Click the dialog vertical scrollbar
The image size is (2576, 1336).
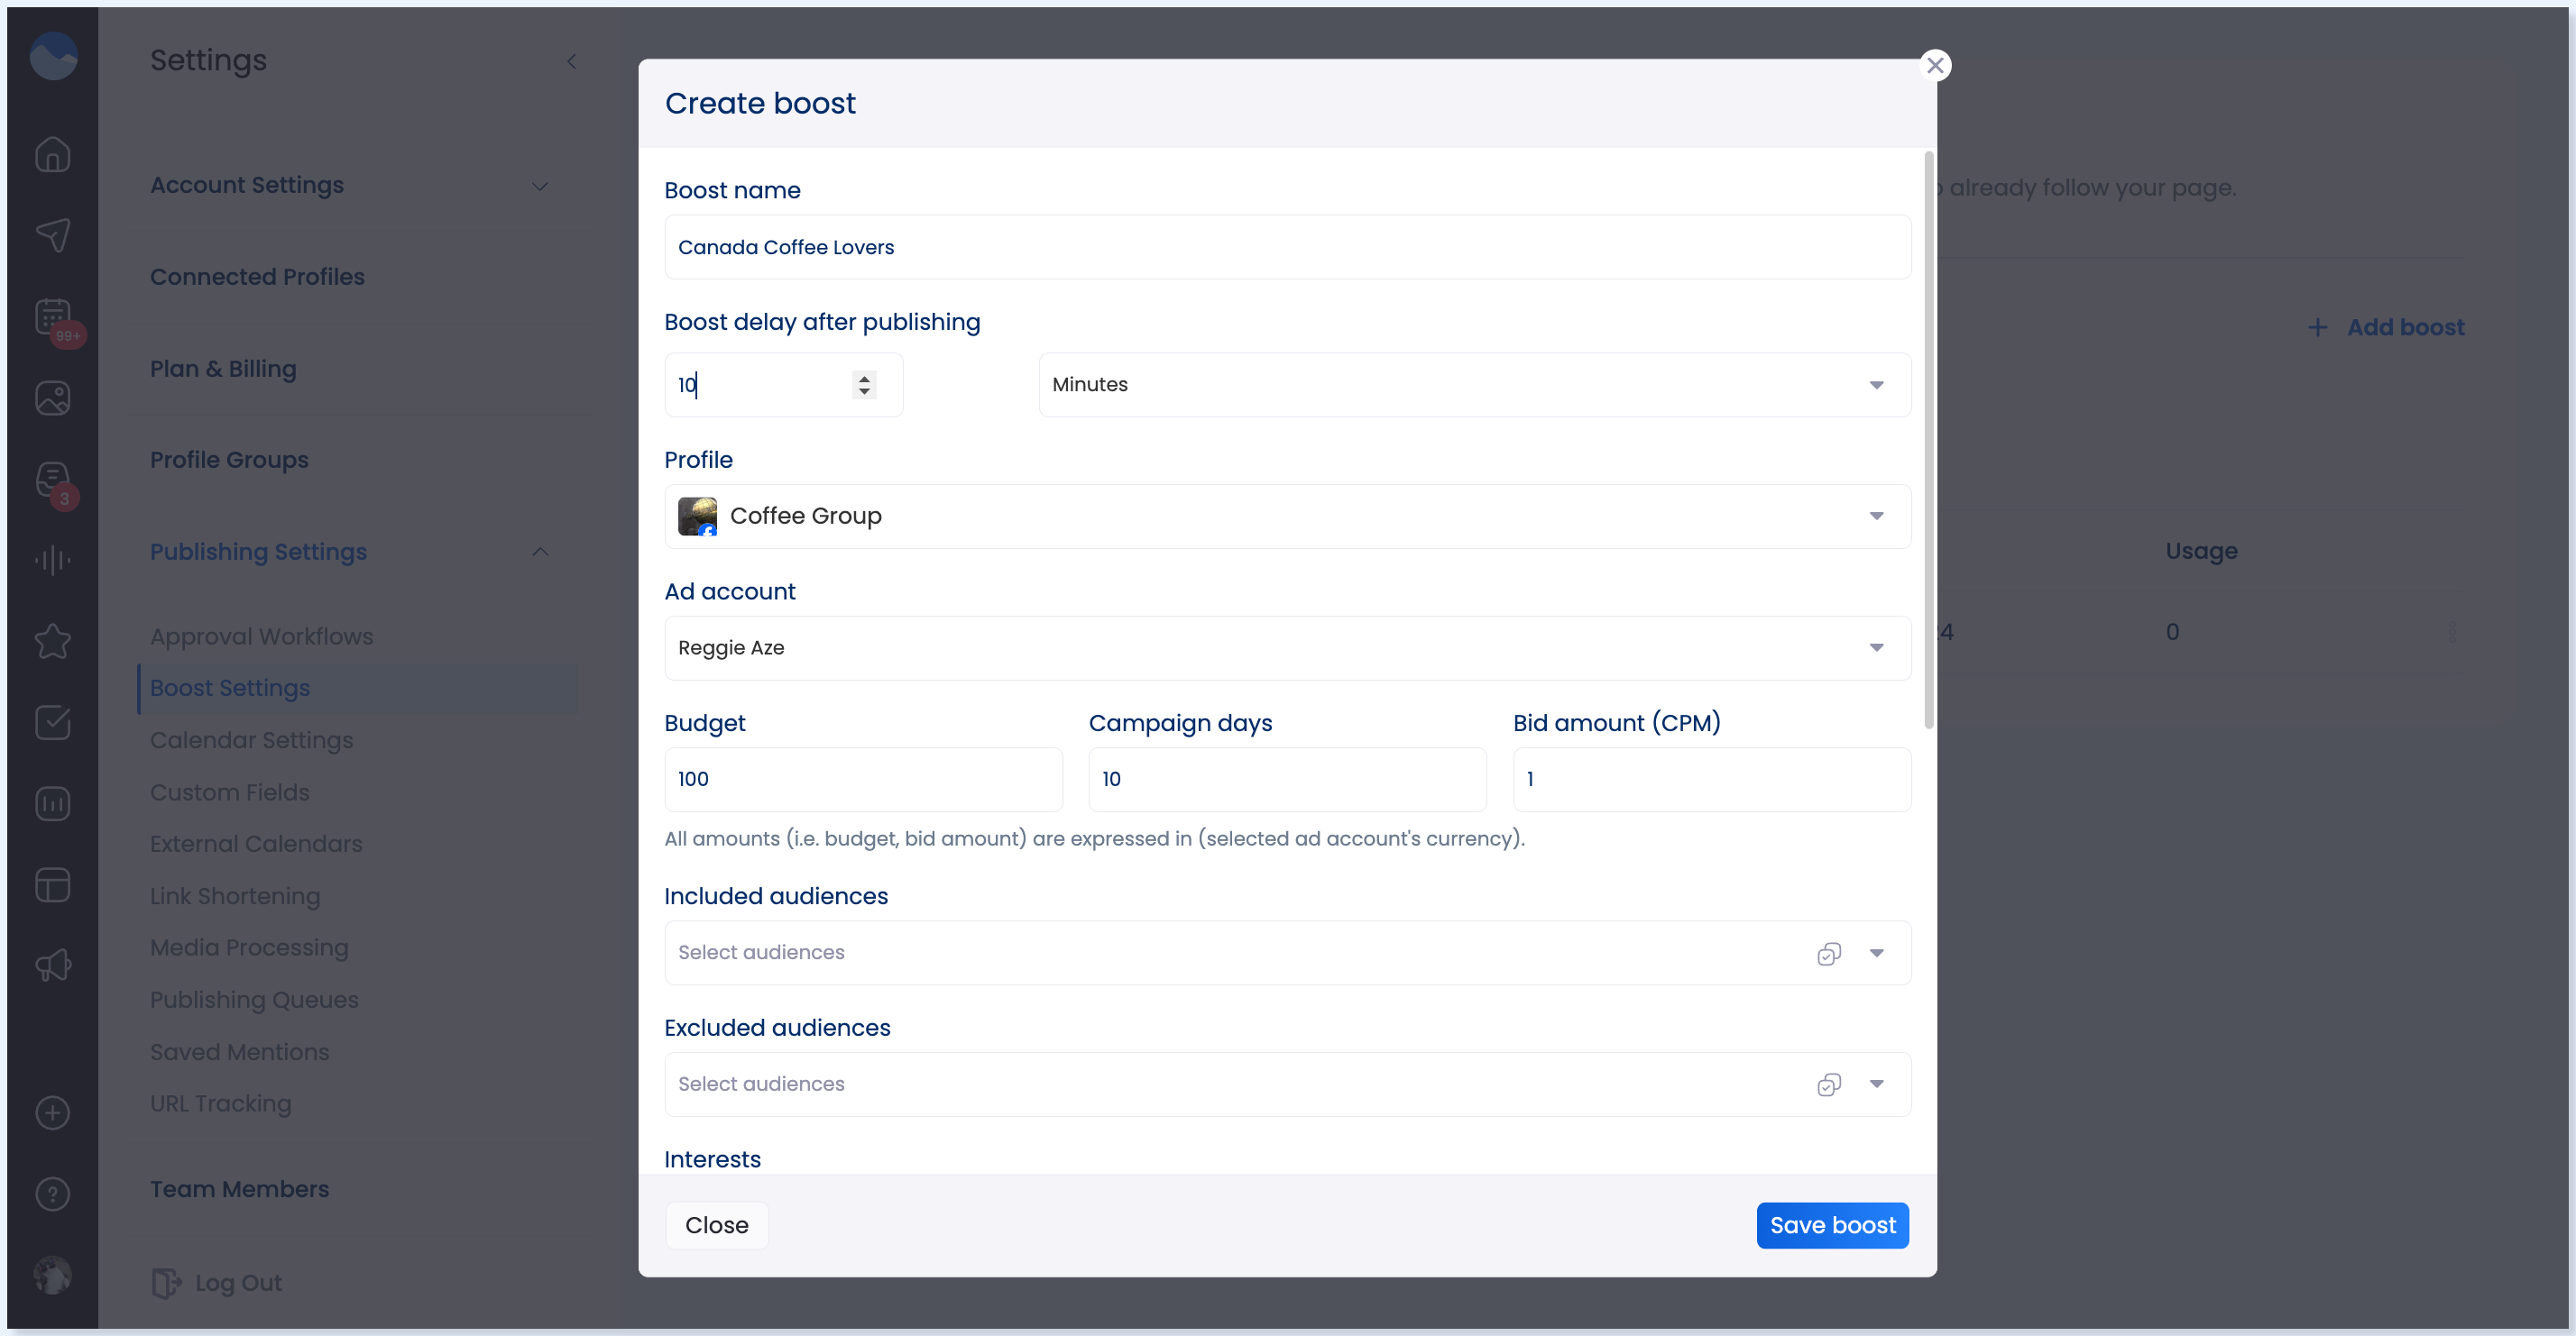pos(1928,440)
